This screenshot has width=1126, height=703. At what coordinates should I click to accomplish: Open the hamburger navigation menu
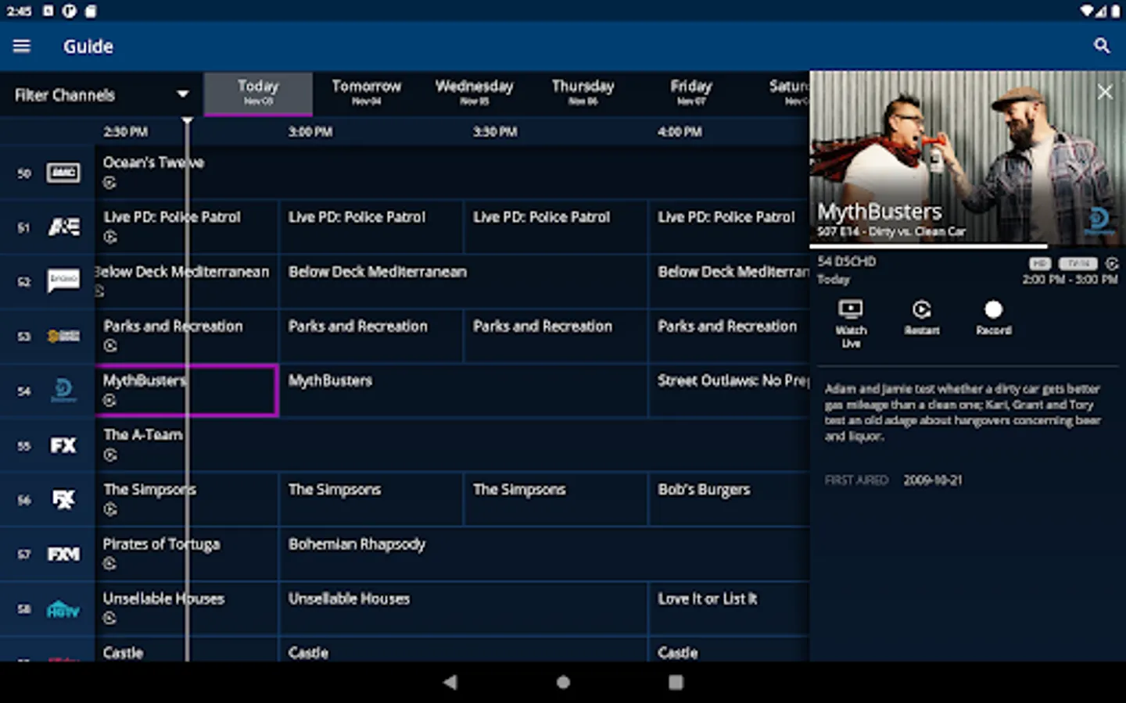pyautogui.click(x=22, y=46)
